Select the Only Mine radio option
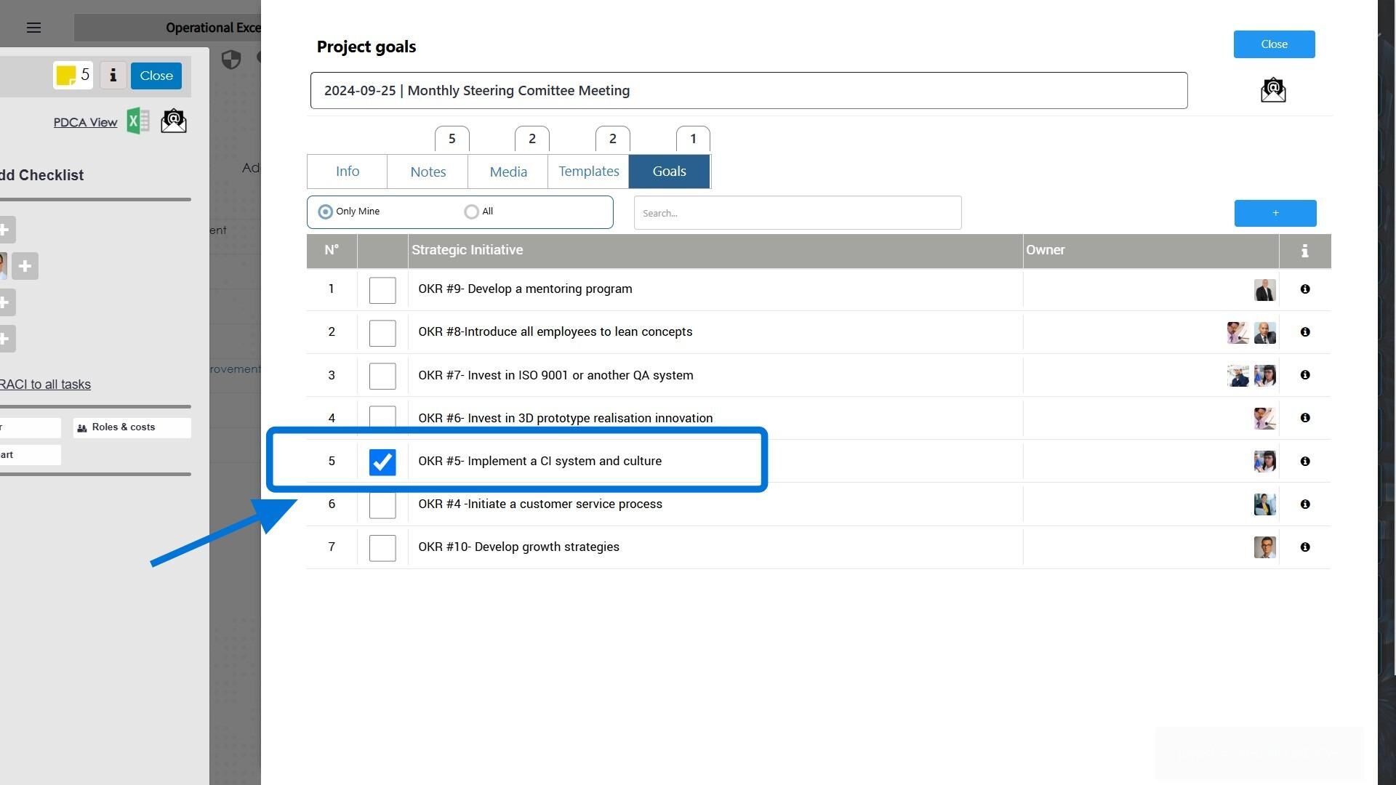The height and width of the screenshot is (785, 1396). click(326, 212)
